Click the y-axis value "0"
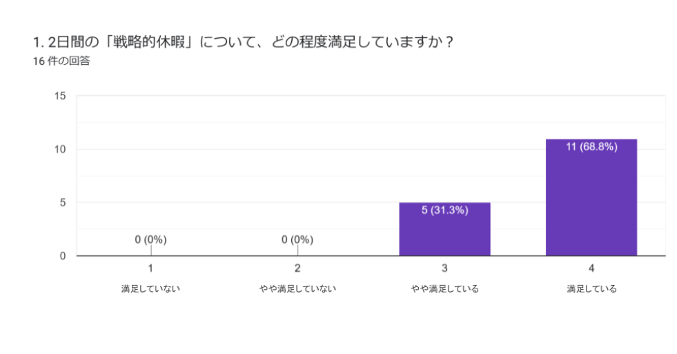Image resolution: width=677 pixels, height=354 pixels. (x=63, y=256)
